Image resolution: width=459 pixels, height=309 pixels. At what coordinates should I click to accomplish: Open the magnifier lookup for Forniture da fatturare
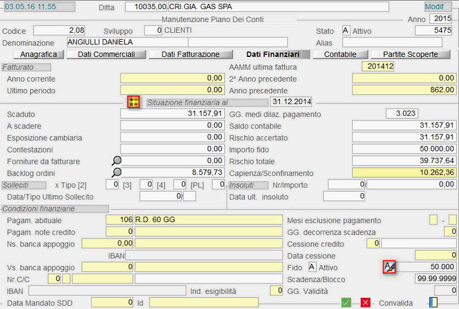[116, 160]
